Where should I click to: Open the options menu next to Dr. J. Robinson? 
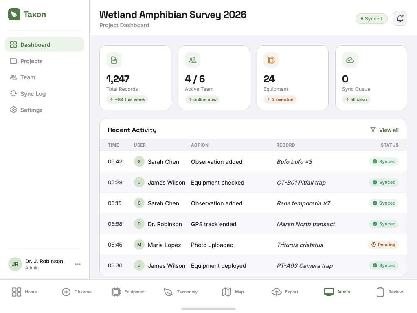click(77, 264)
